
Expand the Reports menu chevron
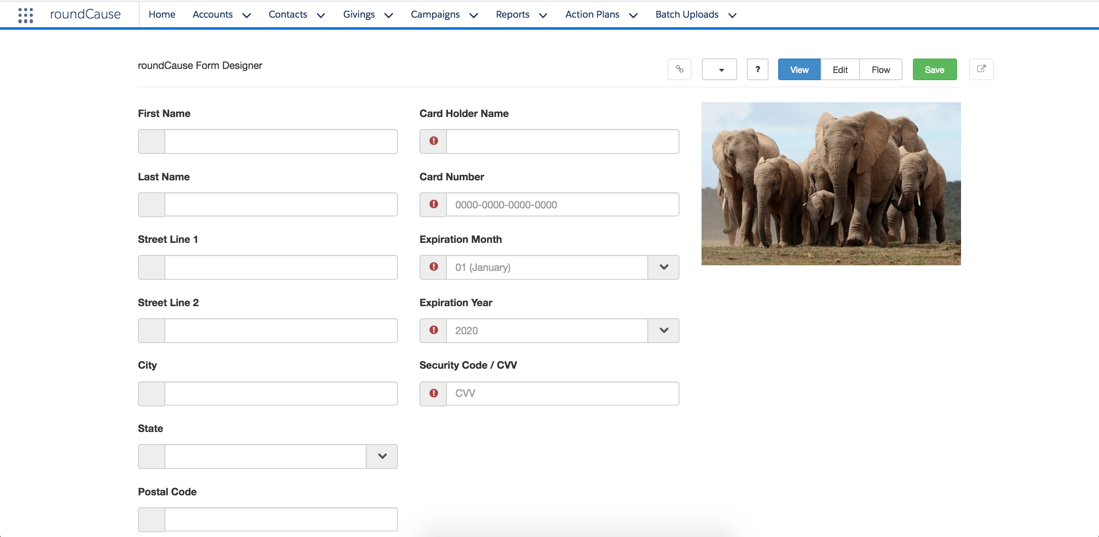point(543,15)
